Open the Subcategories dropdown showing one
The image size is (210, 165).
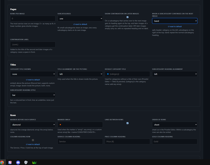click(80, 18)
